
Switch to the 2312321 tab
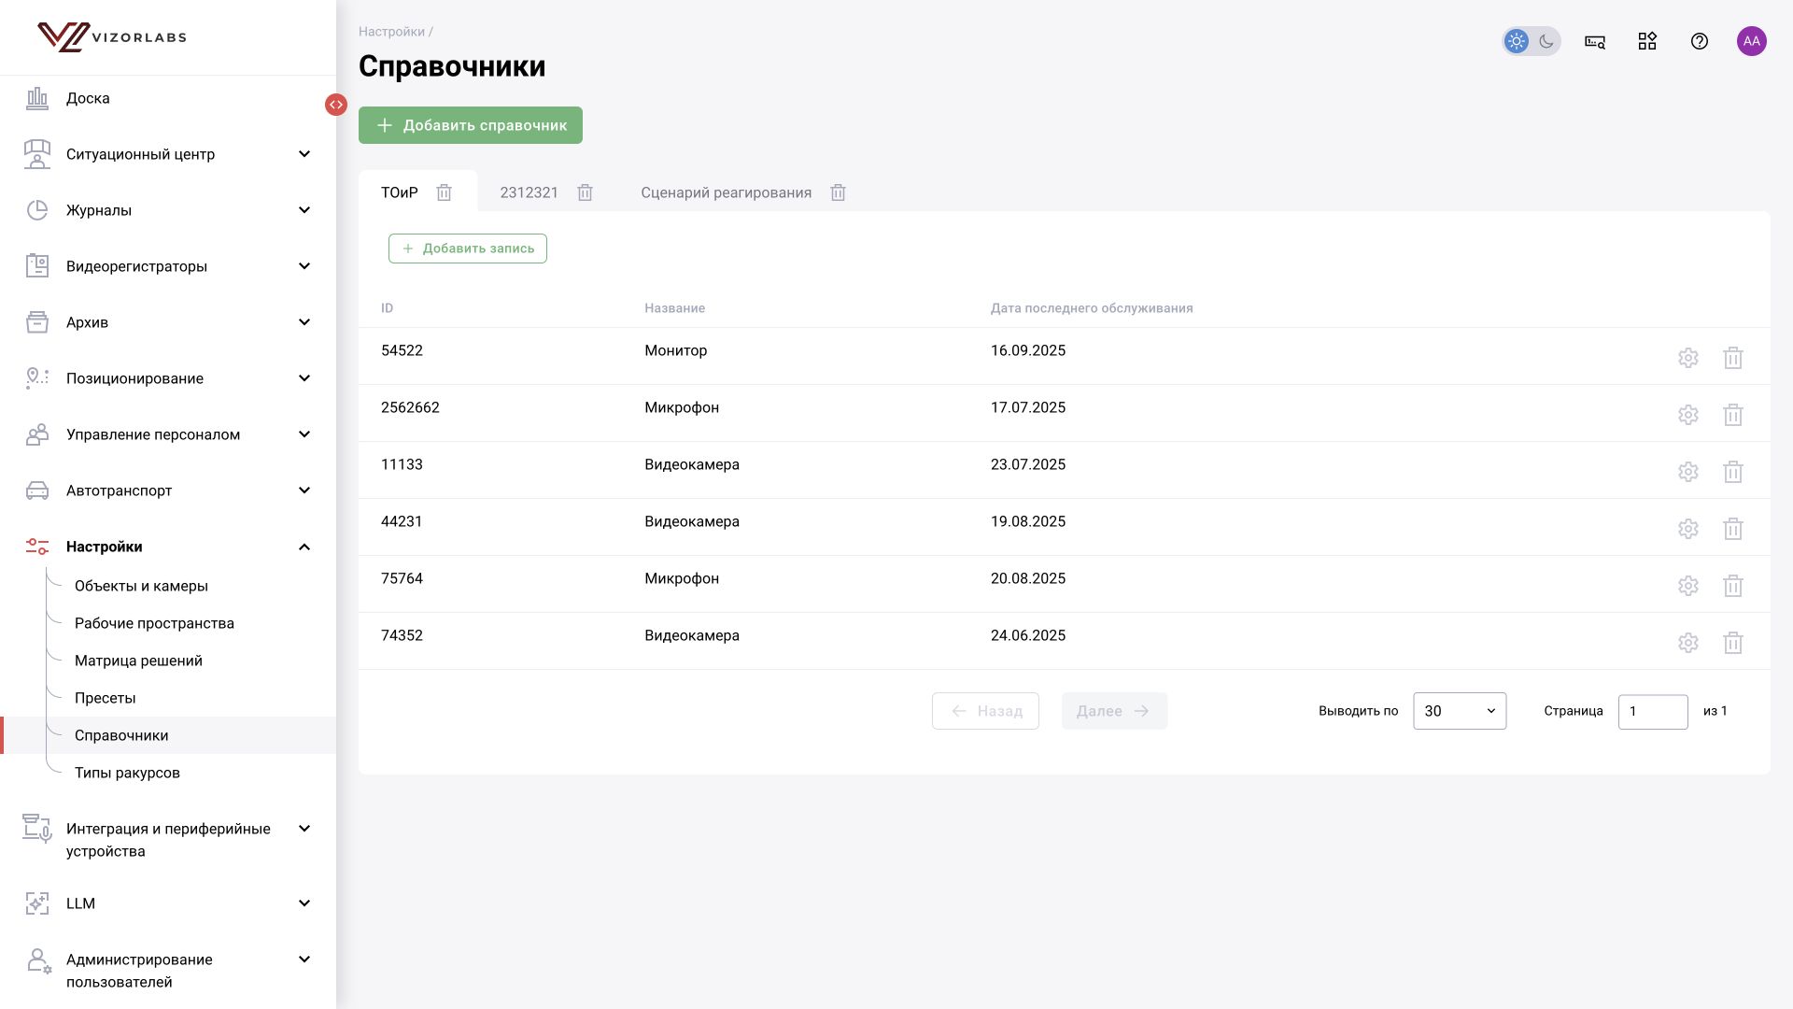pos(529,192)
